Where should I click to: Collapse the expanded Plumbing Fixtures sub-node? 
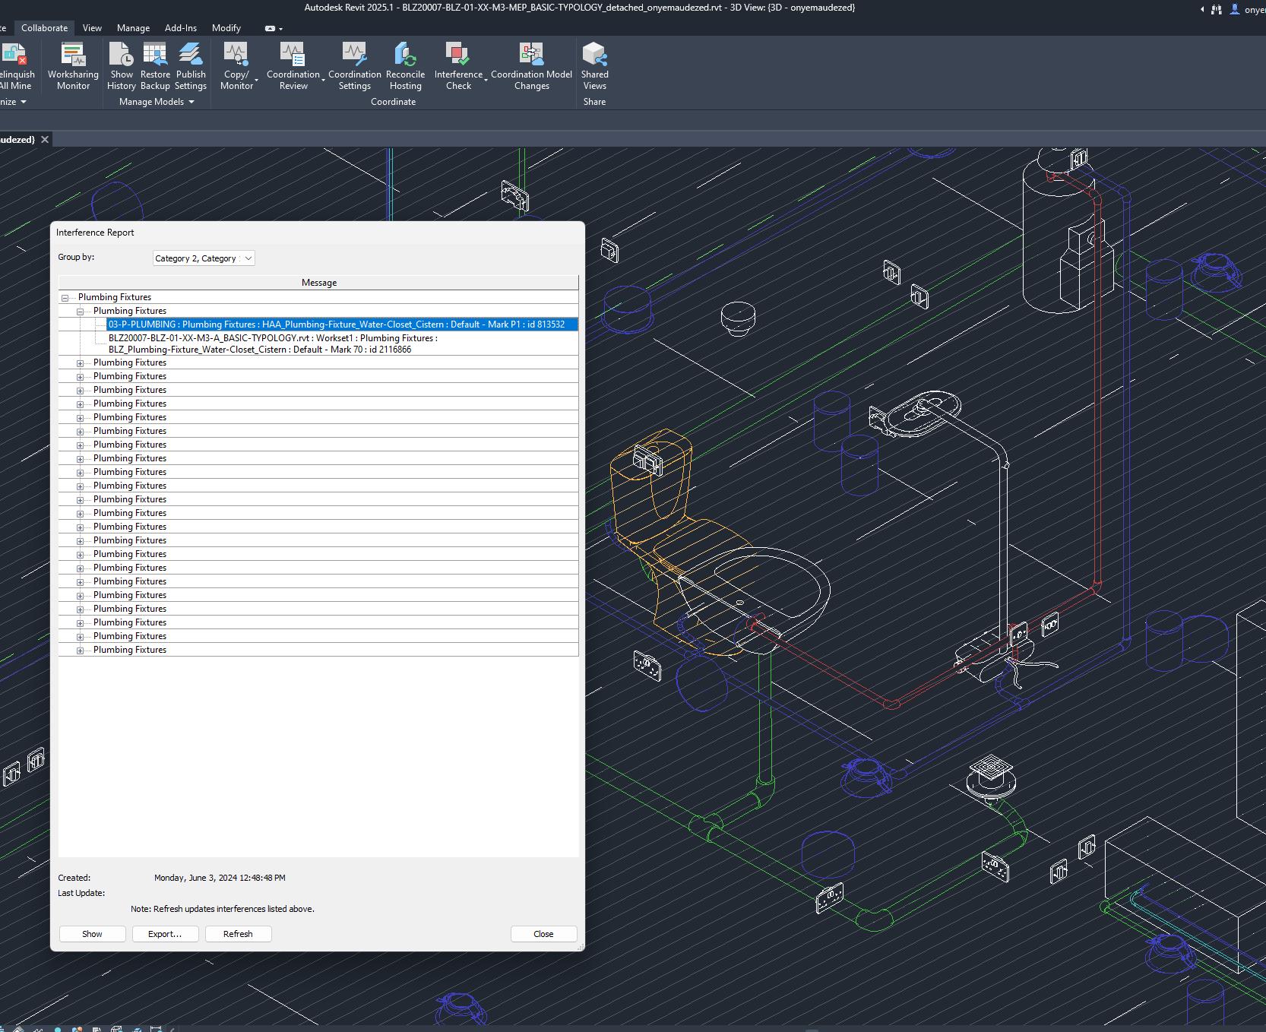tap(80, 312)
